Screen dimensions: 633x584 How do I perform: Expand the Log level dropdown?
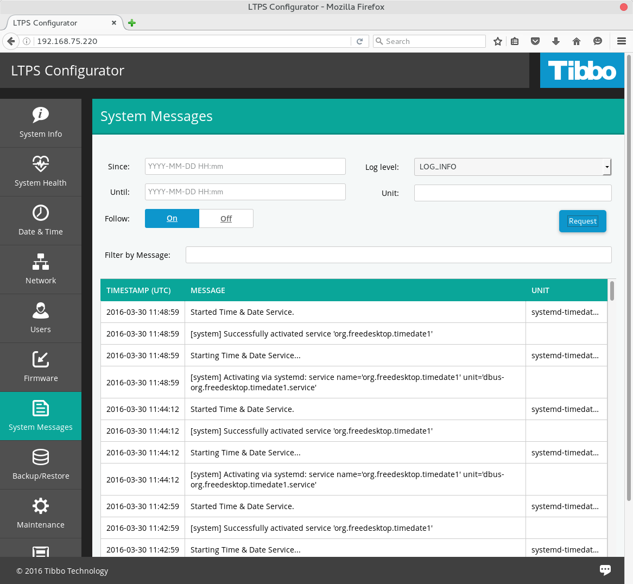point(512,167)
